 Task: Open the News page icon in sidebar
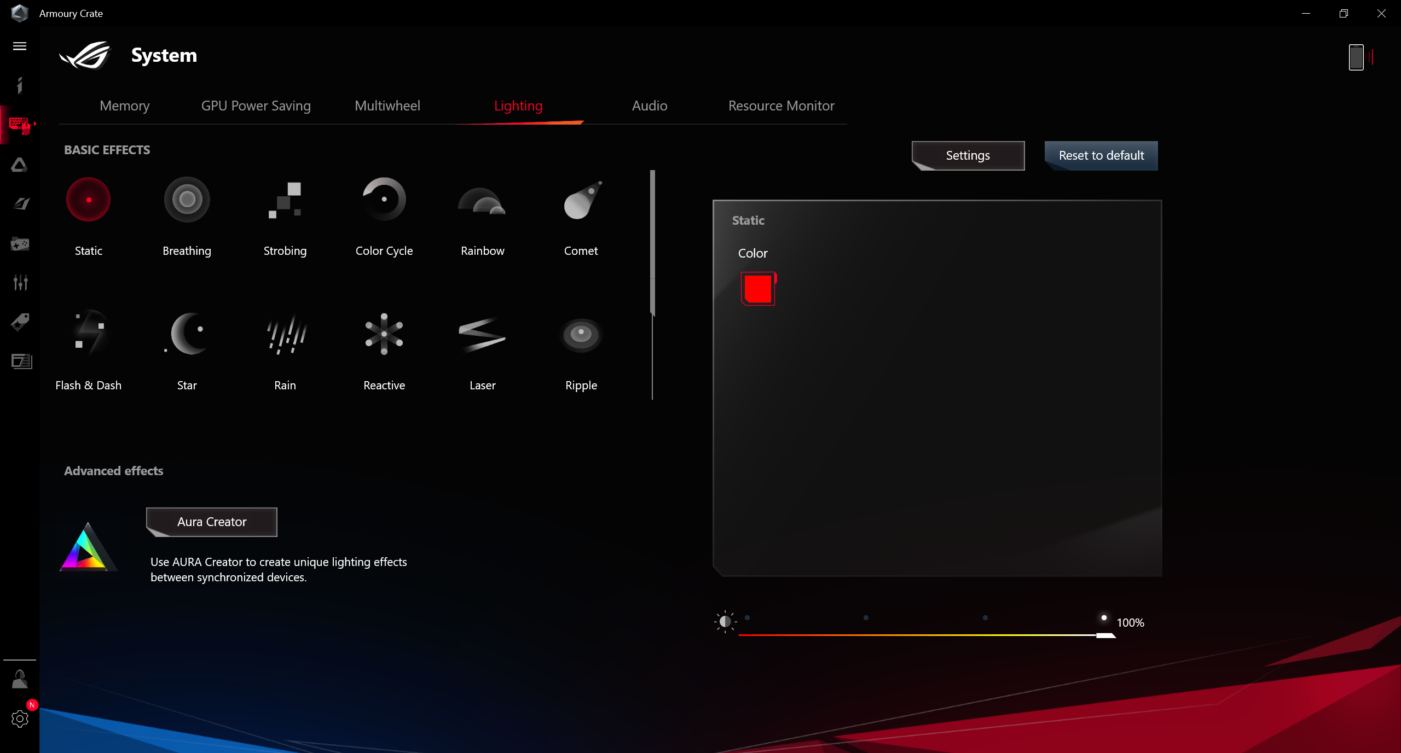pyautogui.click(x=21, y=361)
